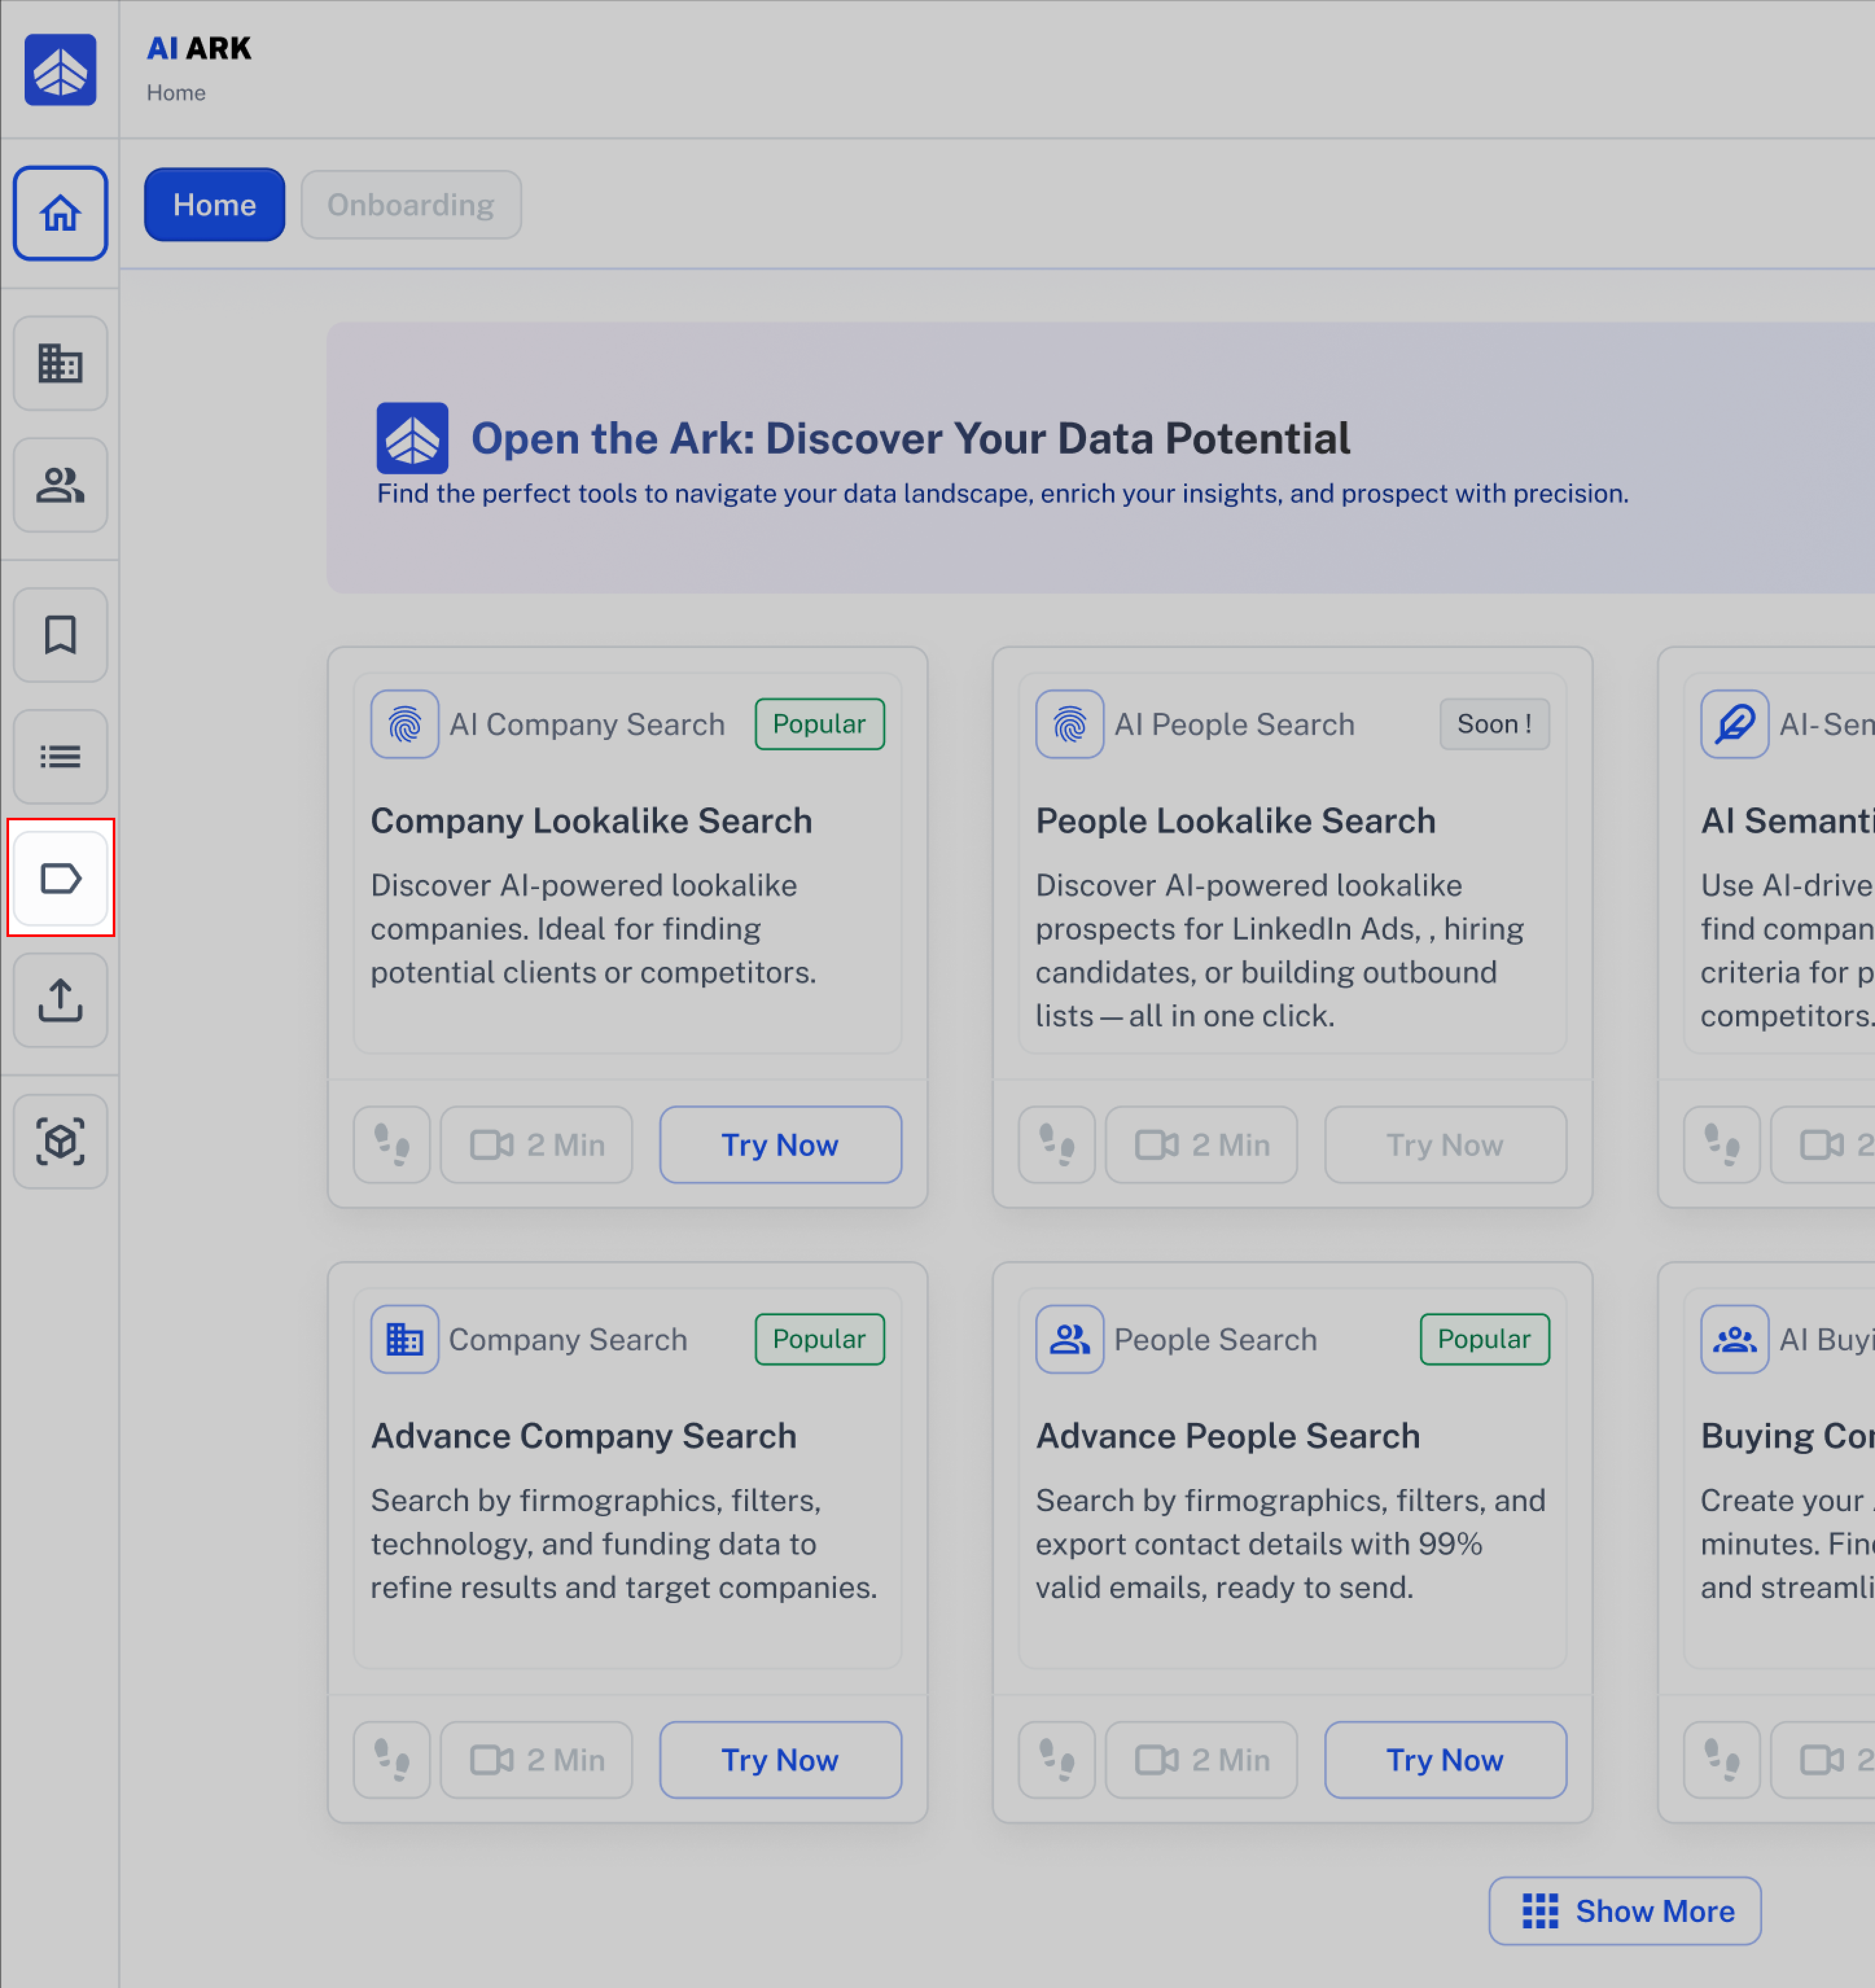Click the tag label icon in sidebar
This screenshot has width=1875, height=1988.
click(x=60, y=878)
